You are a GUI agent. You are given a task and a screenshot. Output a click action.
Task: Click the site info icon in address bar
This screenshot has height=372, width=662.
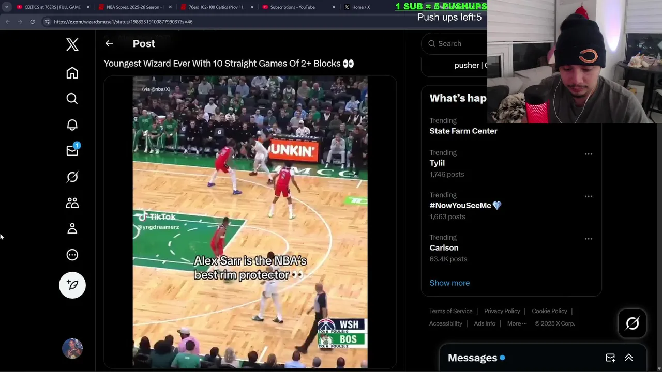(x=47, y=22)
